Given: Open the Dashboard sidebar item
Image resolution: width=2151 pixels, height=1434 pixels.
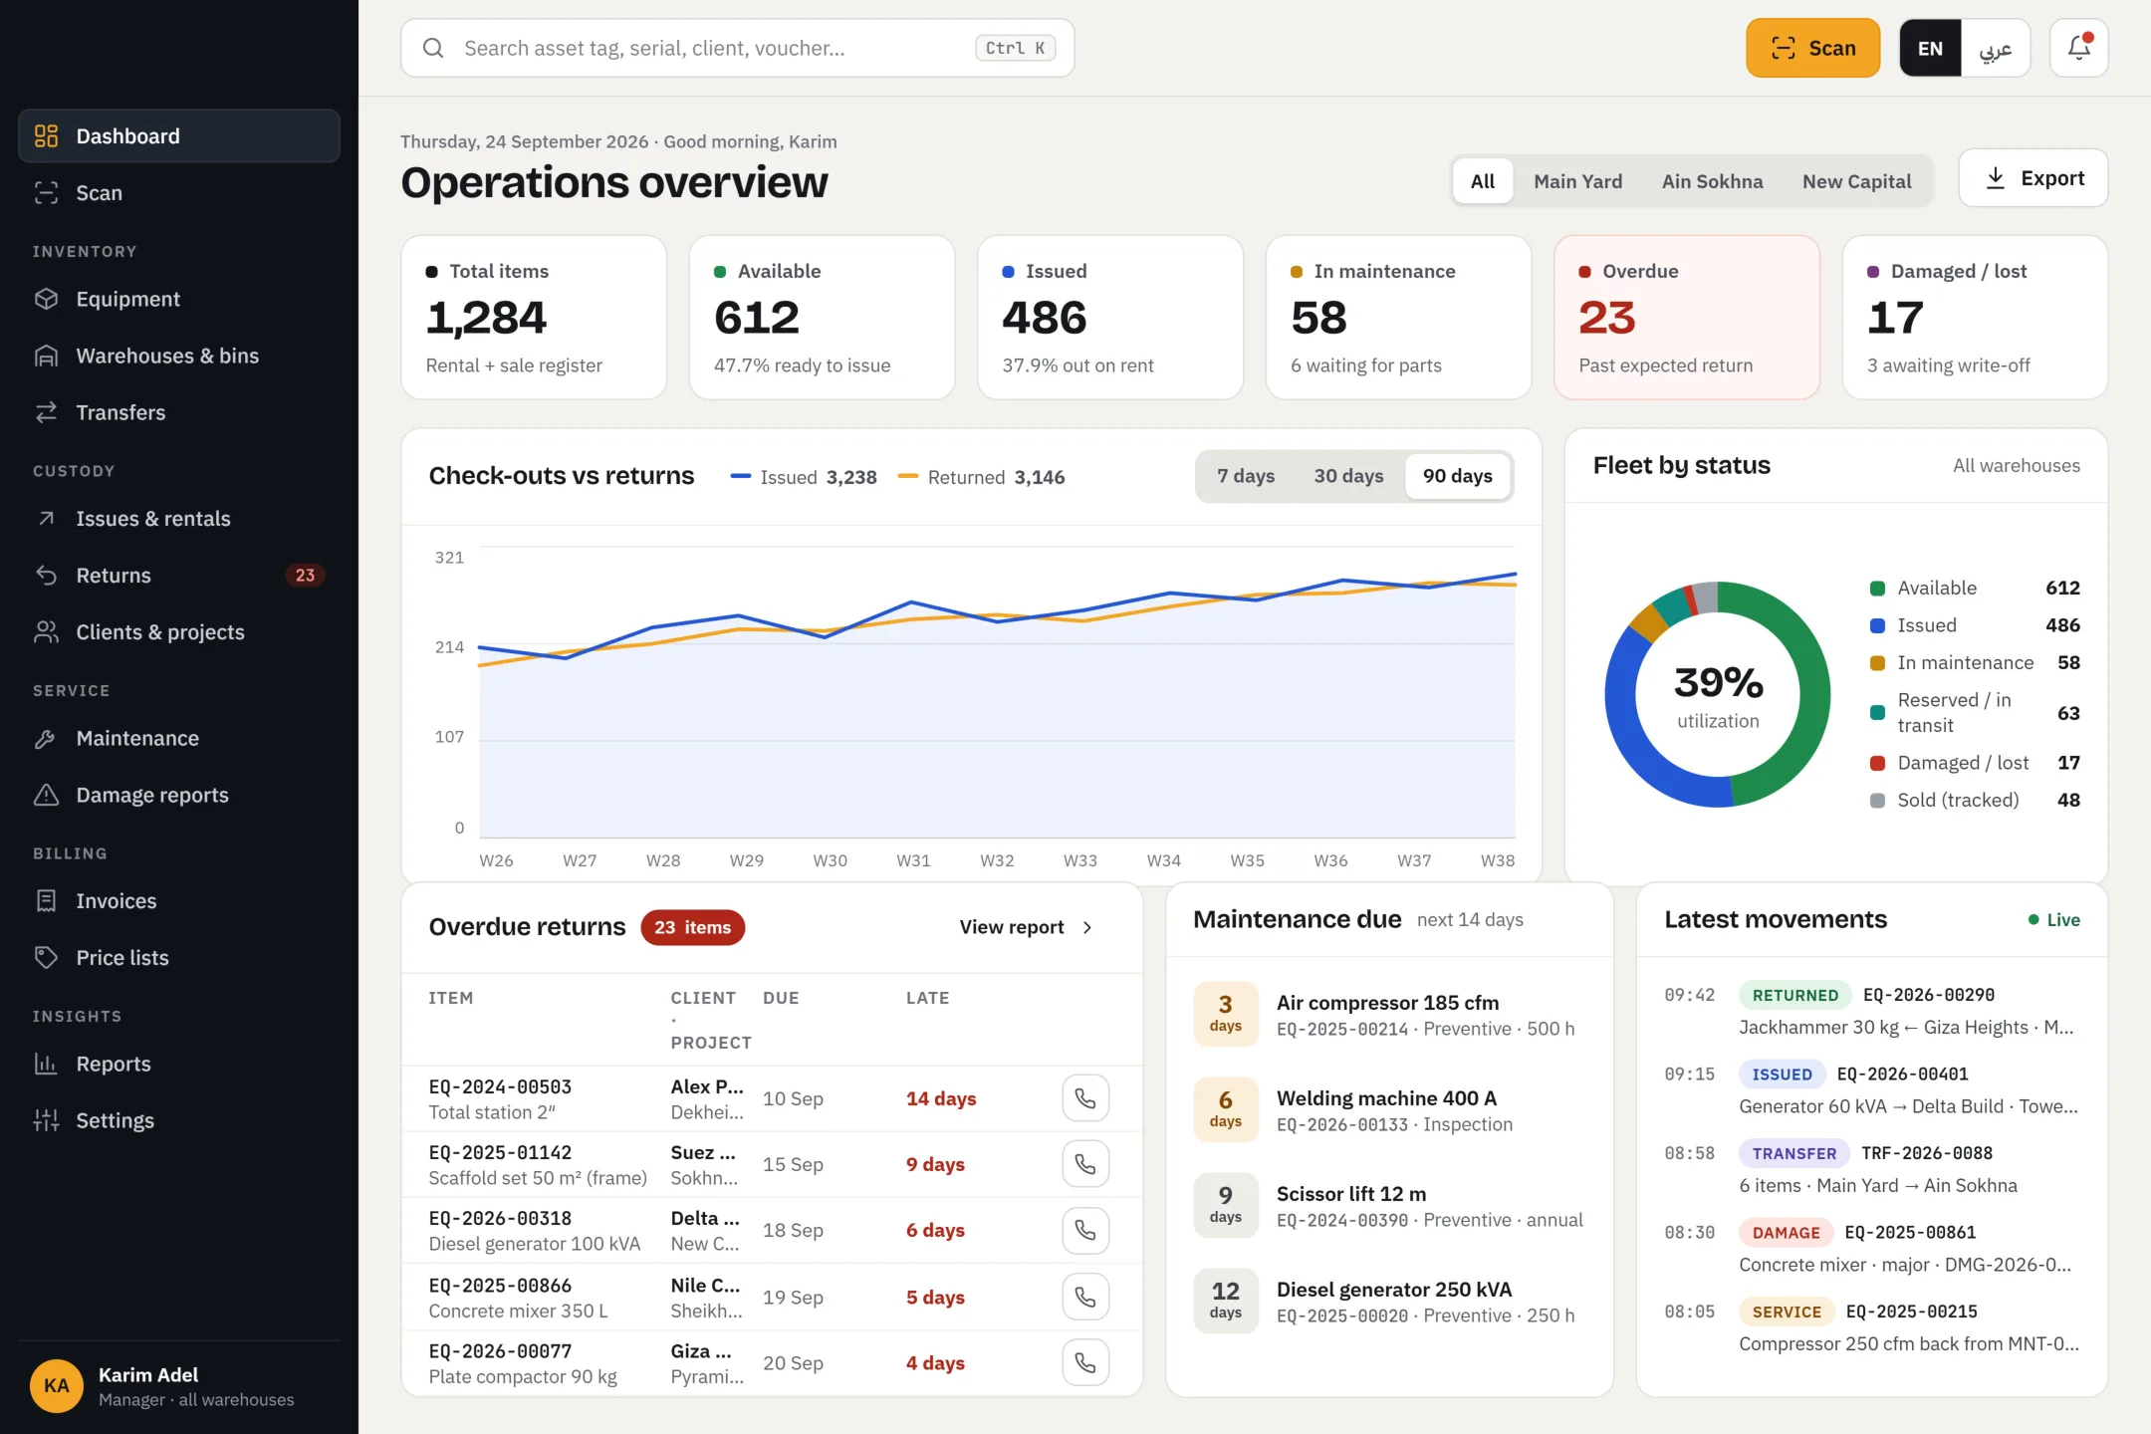Looking at the screenshot, I should coord(179,136).
